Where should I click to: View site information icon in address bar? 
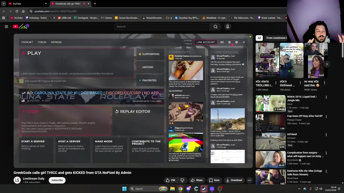coord(31,11)
